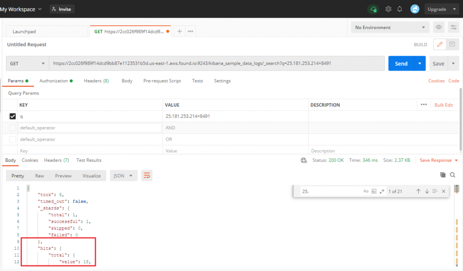Open the Tests tab
This screenshot has height=271, width=463.
click(x=198, y=81)
